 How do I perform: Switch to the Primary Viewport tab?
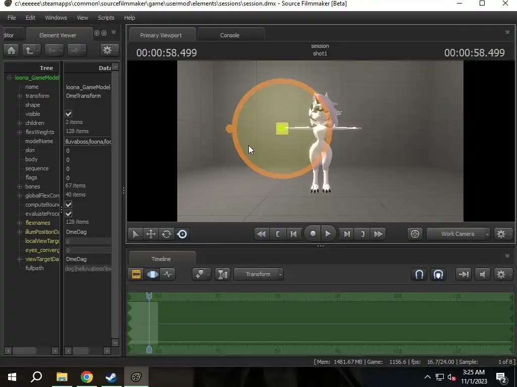pos(161,35)
